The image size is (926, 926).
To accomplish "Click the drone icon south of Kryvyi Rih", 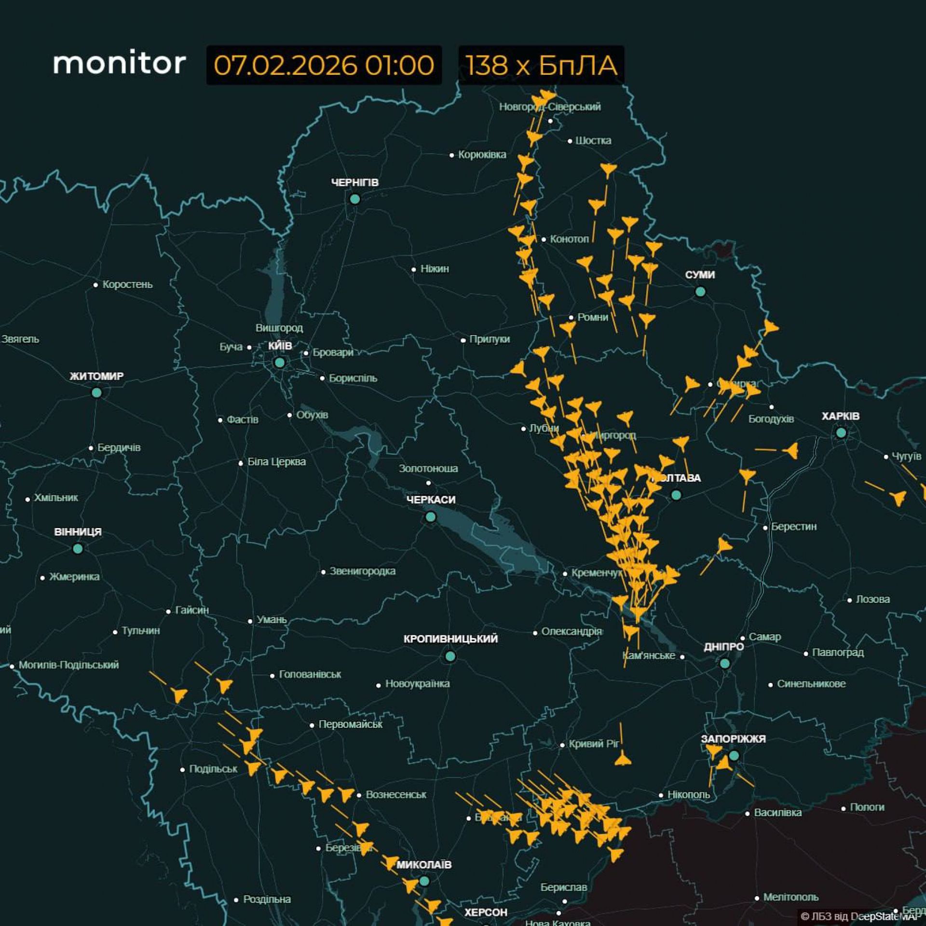I will pyautogui.click(x=623, y=761).
